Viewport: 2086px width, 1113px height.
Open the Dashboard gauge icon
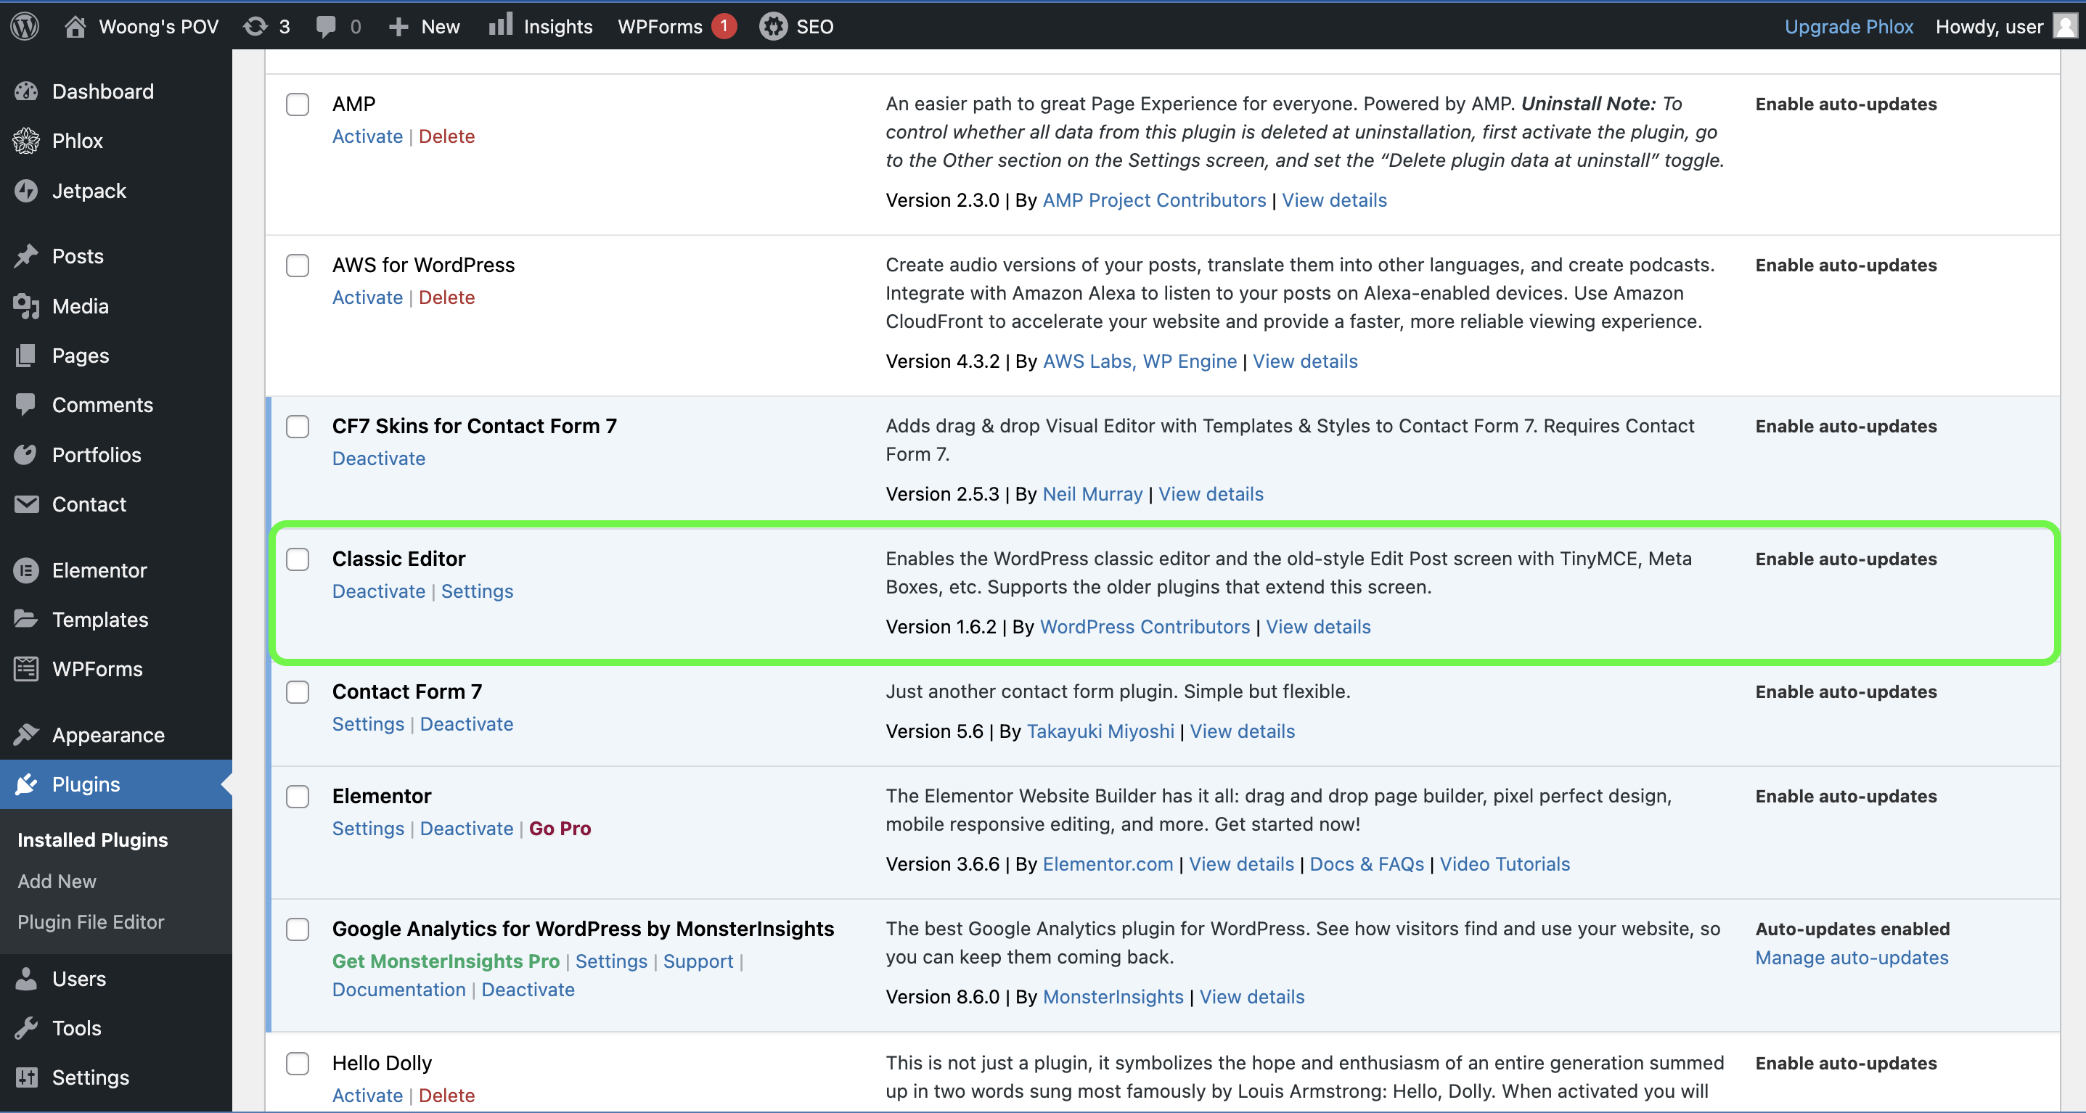coord(26,91)
